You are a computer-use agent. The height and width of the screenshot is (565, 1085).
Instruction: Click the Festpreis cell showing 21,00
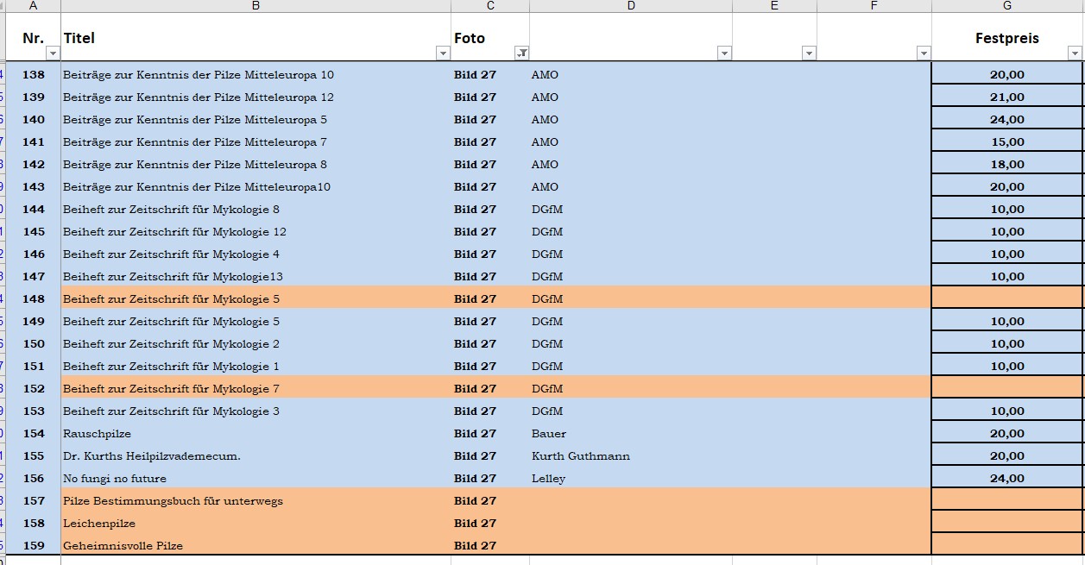[1006, 97]
